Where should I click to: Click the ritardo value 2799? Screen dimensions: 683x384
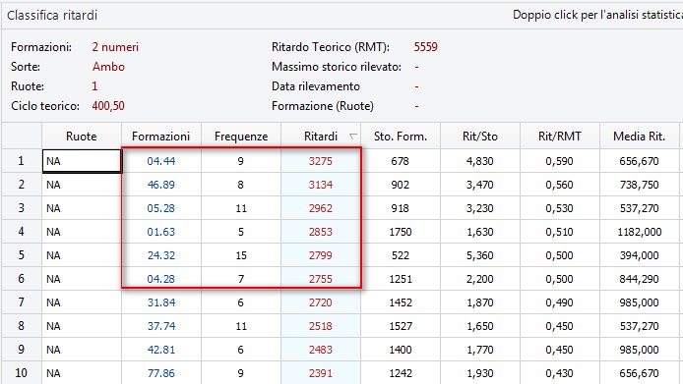(321, 255)
